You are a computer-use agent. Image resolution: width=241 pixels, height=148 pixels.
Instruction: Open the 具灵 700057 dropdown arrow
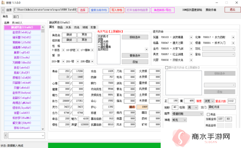coord(191,55)
